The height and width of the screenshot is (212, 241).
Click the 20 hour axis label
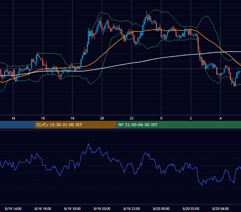(102, 118)
